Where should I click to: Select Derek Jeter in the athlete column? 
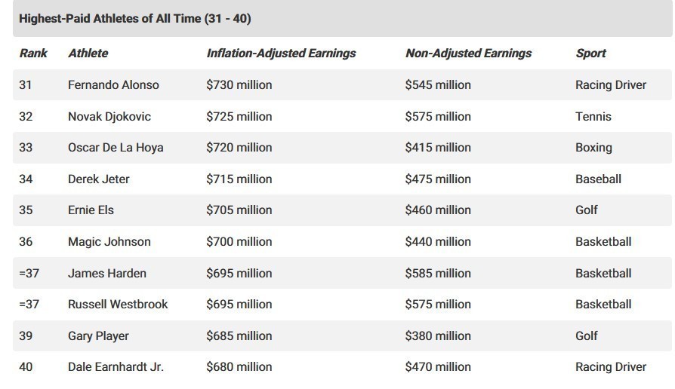(99, 179)
